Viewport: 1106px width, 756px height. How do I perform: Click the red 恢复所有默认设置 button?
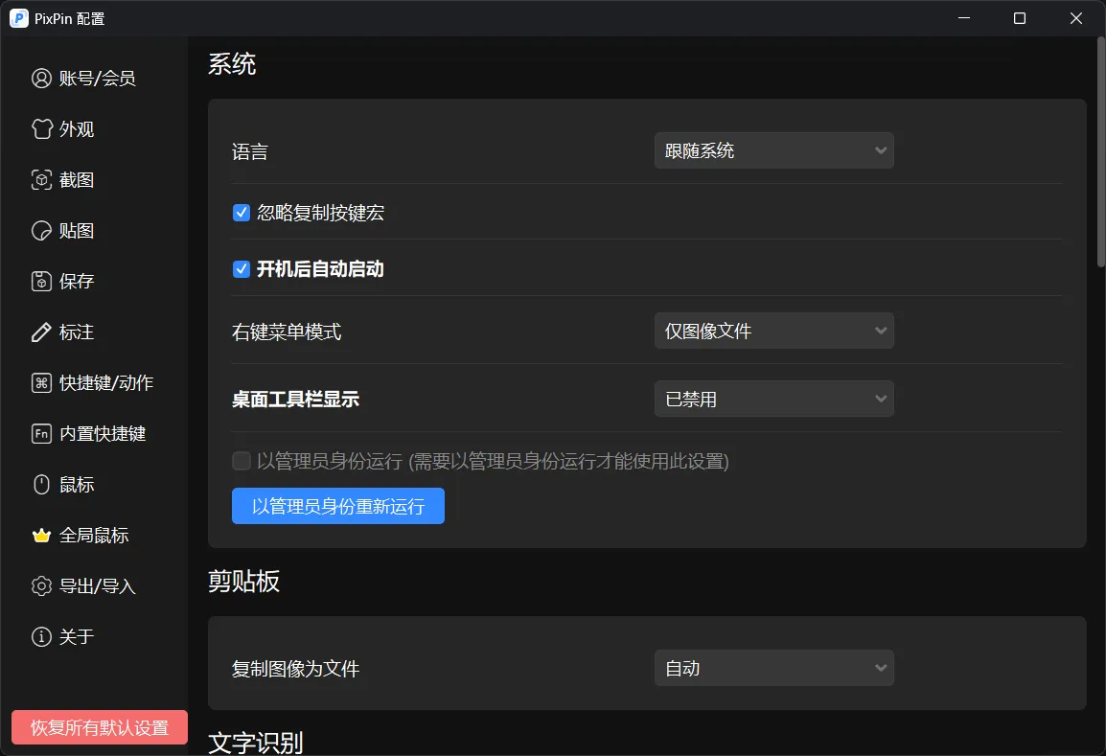click(100, 728)
